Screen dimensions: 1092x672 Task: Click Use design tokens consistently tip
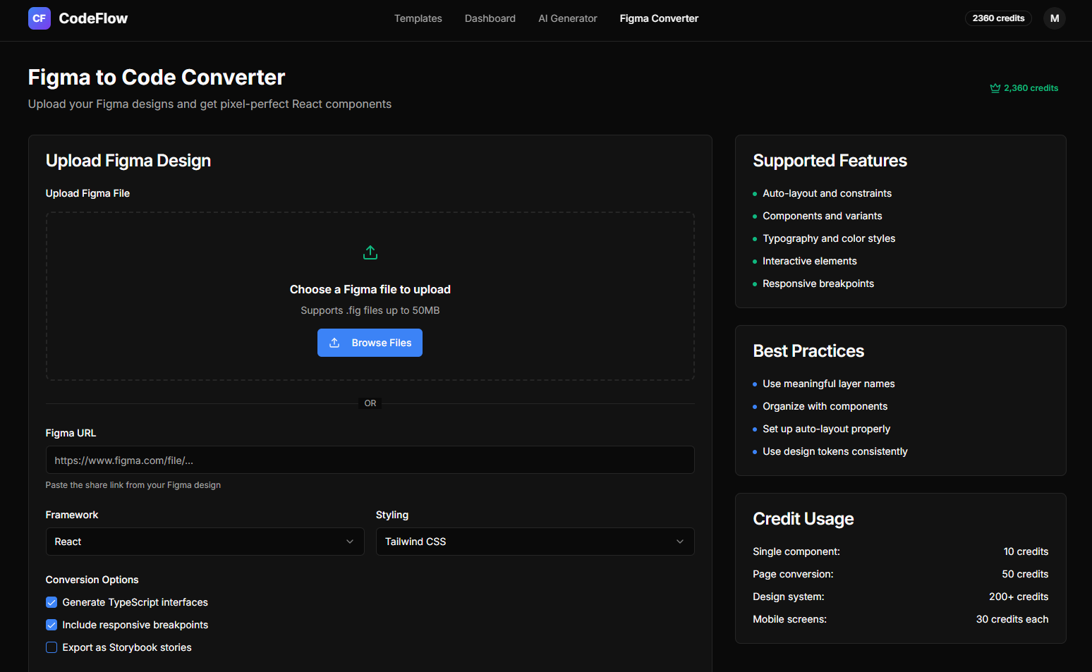[835, 451]
